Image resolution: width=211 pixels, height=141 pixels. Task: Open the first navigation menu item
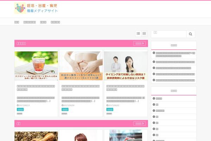pos(17,22)
